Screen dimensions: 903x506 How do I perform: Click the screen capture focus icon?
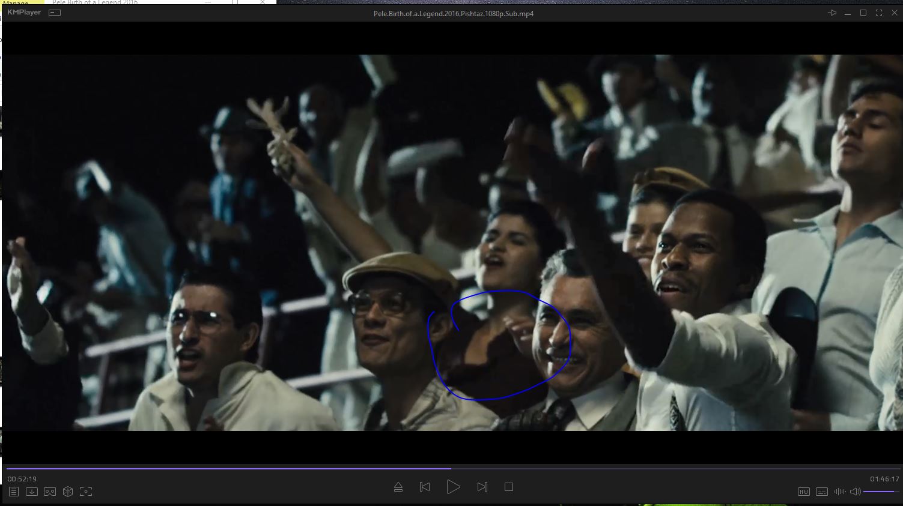tap(86, 492)
